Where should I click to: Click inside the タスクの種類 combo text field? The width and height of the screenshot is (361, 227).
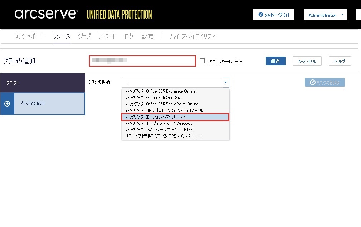pos(172,82)
